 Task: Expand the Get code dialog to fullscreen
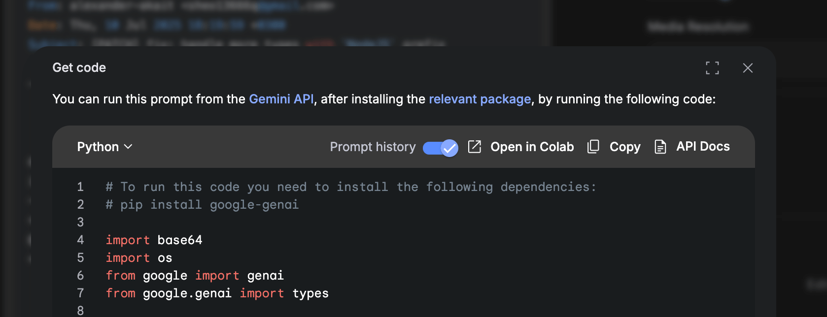click(x=712, y=68)
